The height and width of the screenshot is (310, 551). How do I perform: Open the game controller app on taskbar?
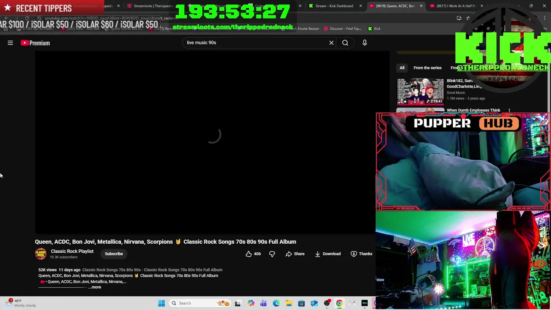point(352,303)
